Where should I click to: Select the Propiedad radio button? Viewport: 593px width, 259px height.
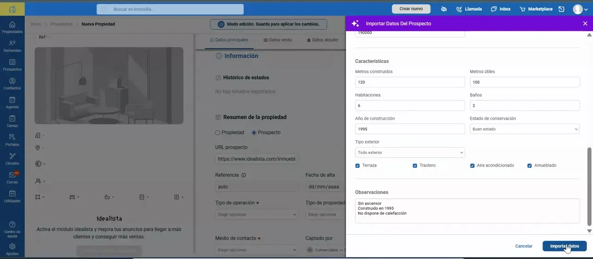pos(218,133)
